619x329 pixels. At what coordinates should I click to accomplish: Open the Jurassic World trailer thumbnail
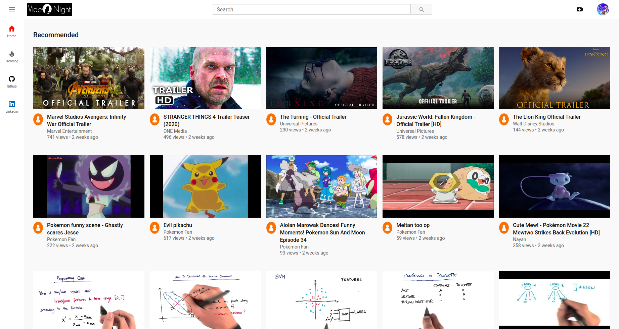click(x=438, y=78)
